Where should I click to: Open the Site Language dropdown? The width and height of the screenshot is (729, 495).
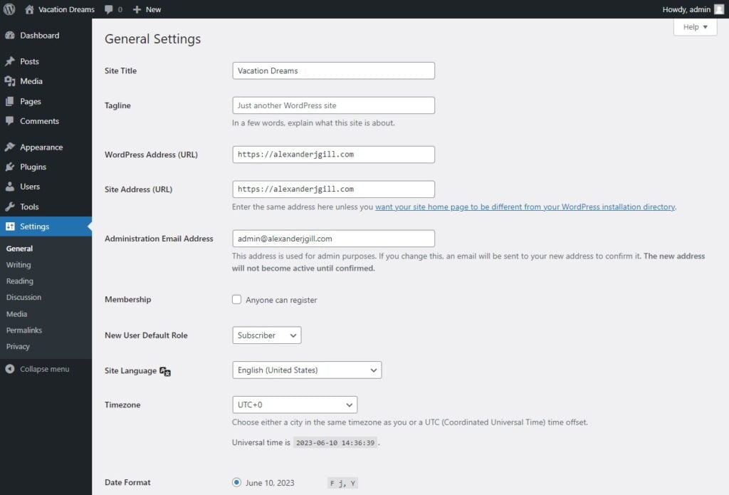pyautogui.click(x=307, y=370)
